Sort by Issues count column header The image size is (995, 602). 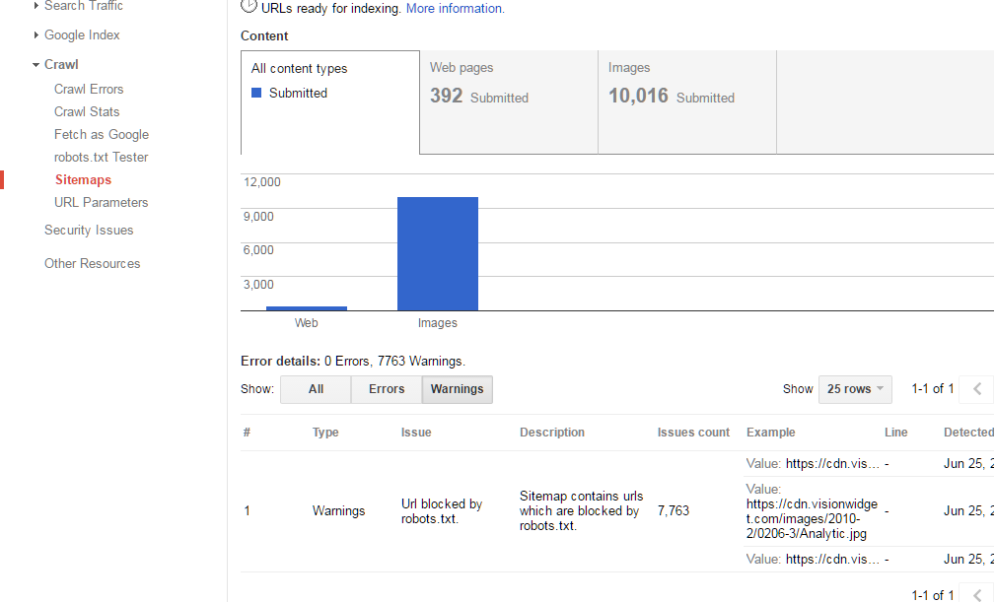[x=693, y=433]
